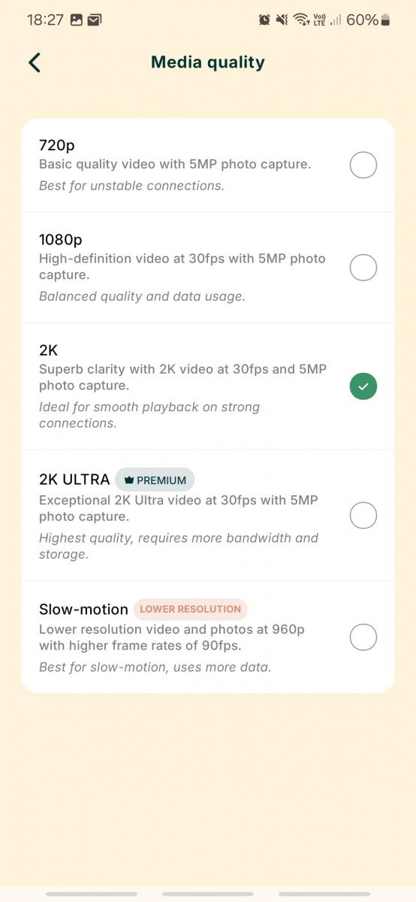This screenshot has height=902, width=416.
Task: Tap the gallery notification icon
Action: 77,20
